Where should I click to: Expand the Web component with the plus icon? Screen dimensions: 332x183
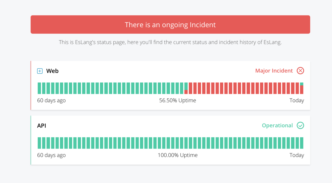click(x=40, y=71)
